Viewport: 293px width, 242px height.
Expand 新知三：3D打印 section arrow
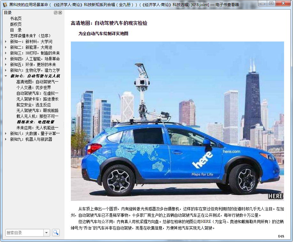(x=6, y=53)
